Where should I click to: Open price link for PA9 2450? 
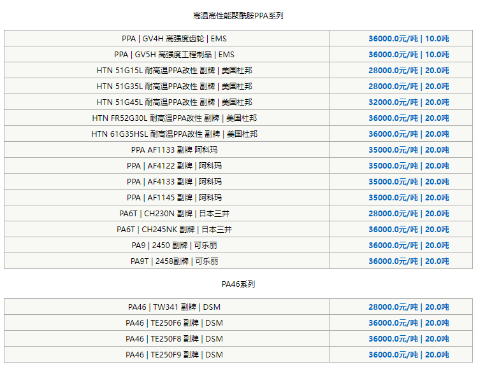[x=409, y=246]
